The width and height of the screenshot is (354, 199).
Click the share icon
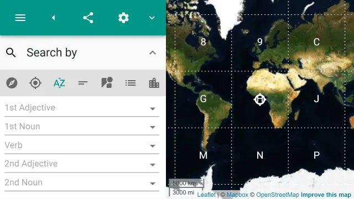[x=88, y=18]
